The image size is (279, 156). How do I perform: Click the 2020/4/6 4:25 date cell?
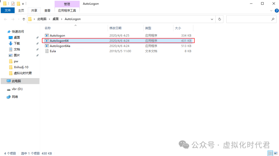click(x=119, y=36)
